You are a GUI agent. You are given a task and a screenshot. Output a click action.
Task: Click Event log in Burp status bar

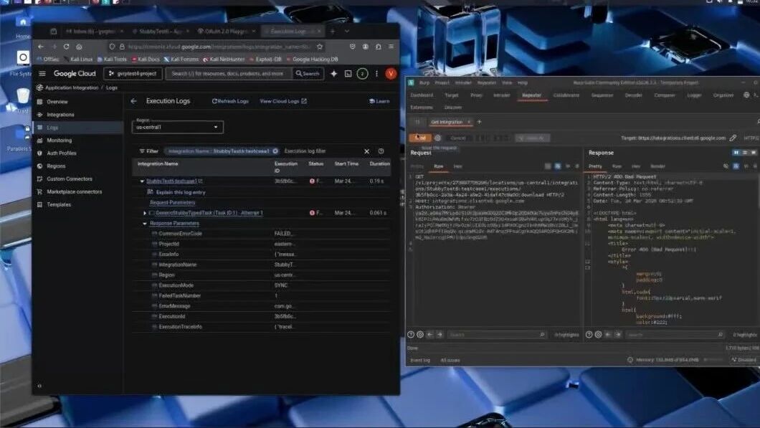tap(419, 360)
